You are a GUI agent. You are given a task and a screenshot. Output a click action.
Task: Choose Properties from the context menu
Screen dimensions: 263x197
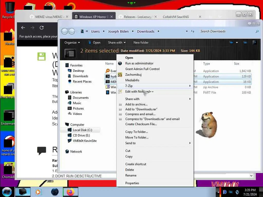coord(155,183)
